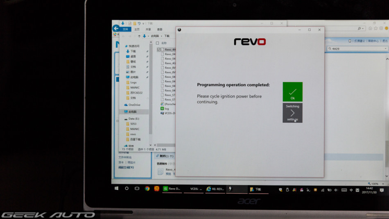This screenshot has height=219, width=389.
Task: Select the (Porsche file icon in list
Action: pyautogui.click(x=162, y=104)
